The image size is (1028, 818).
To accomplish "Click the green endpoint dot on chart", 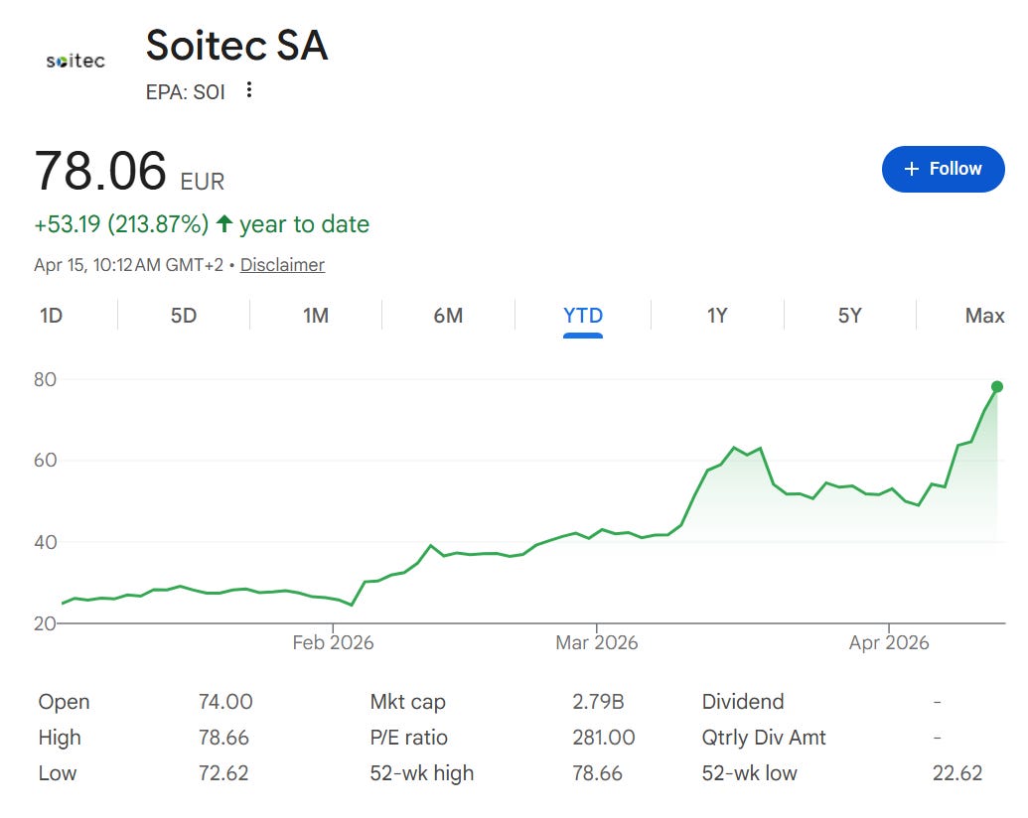I will pyautogui.click(x=997, y=387).
